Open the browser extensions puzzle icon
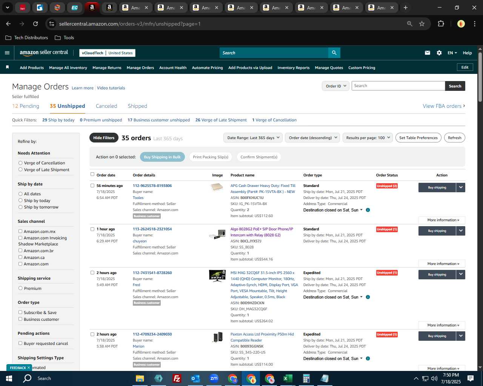This screenshot has width=483, height=386. coord(441,24)
